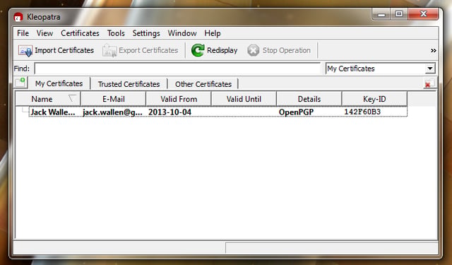Click the green Redisplay icon
The height and width of the screenshot is (265, 452).
(198, 50)
